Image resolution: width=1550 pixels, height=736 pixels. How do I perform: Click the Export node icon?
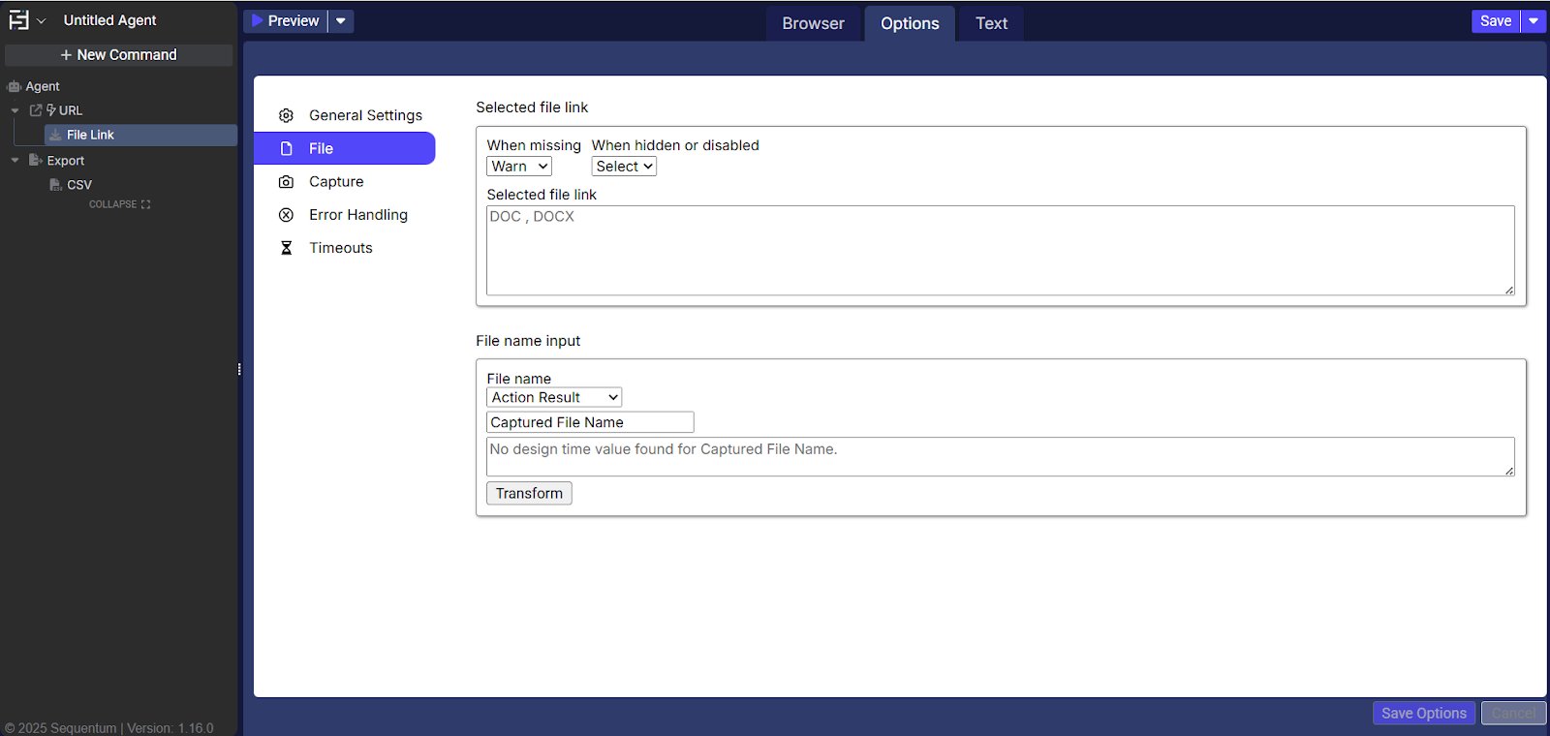click(36, 160)
